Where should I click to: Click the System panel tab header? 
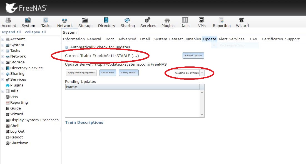pos(70,33)
